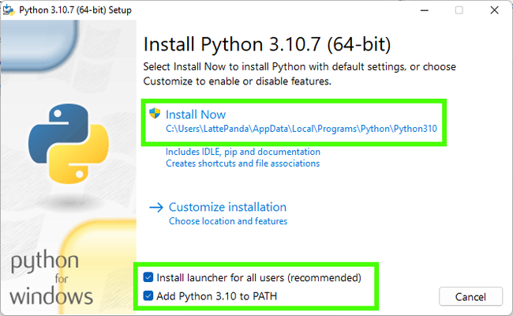Image resolution: width=513 pixels, height=316 pixels.
Task: Toggle Add Python 3.10 to PATH checkbox
Action: point(148,296)
